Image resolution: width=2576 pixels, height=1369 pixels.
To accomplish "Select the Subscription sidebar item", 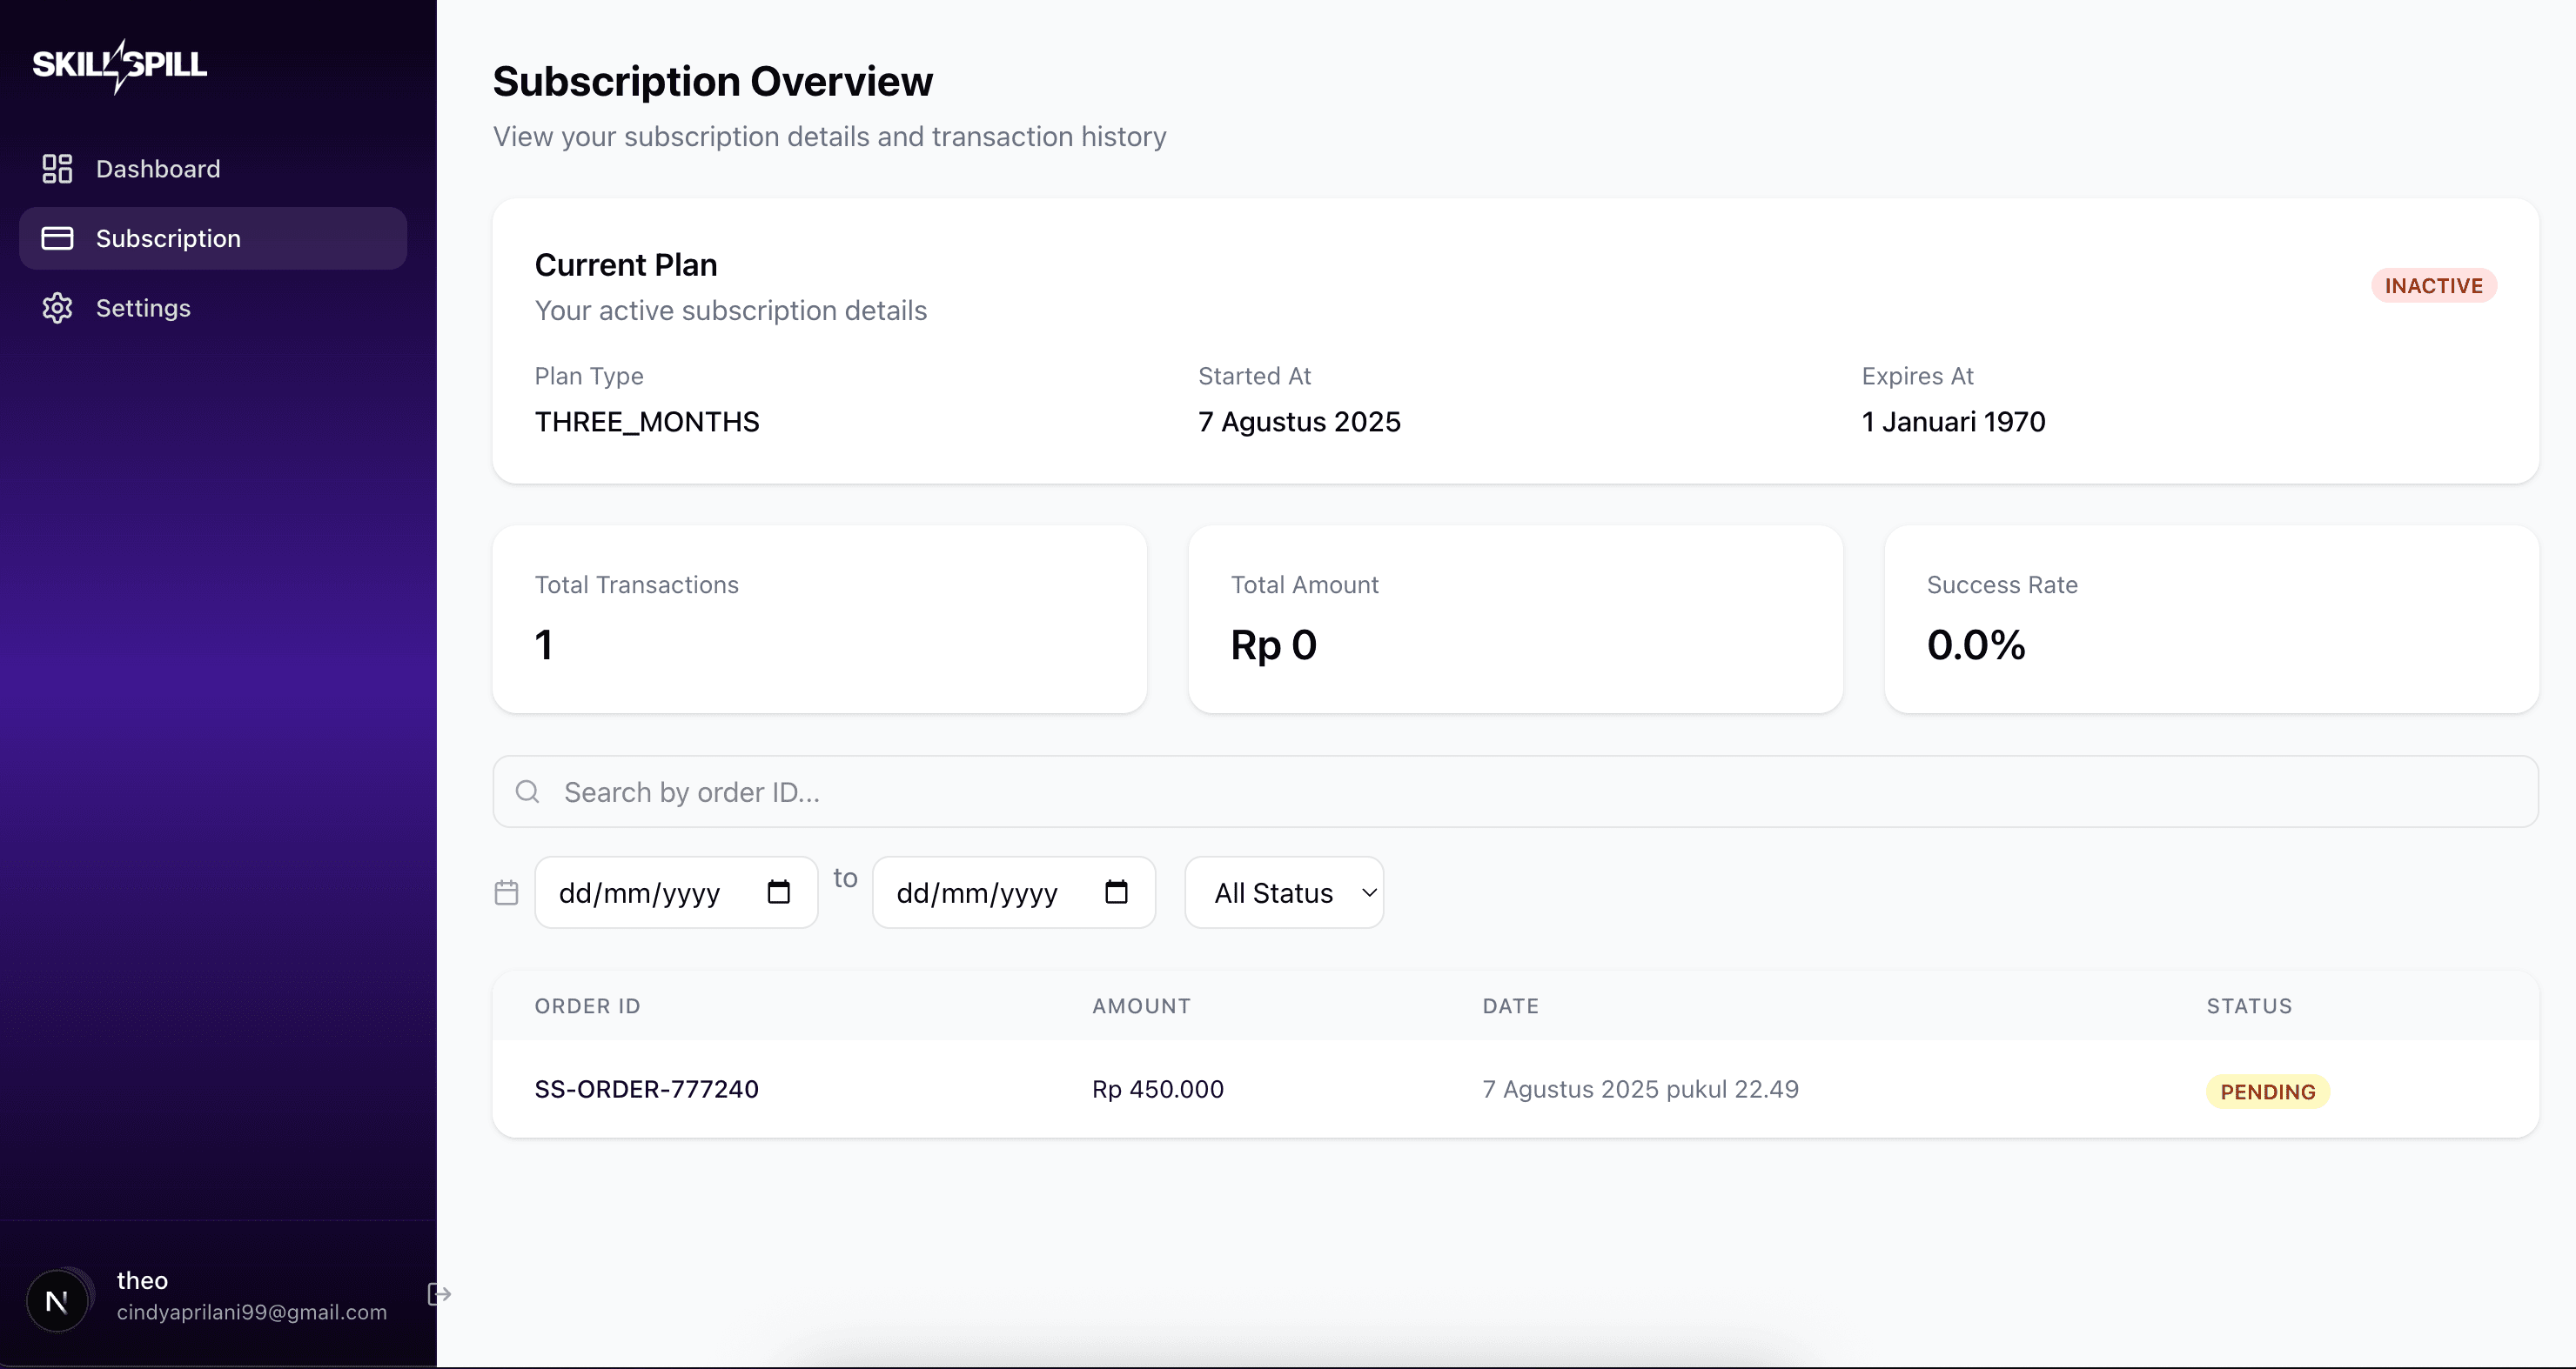I will 213,237.
